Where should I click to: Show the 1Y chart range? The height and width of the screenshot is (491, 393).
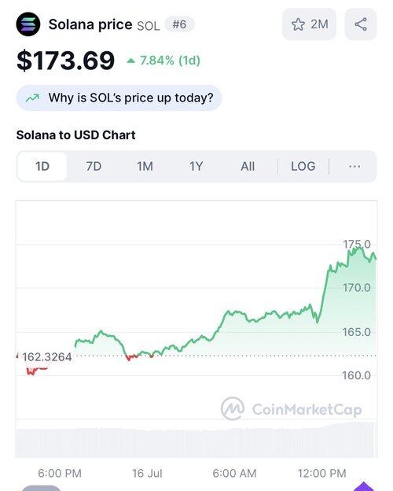(x=196, y=166)
